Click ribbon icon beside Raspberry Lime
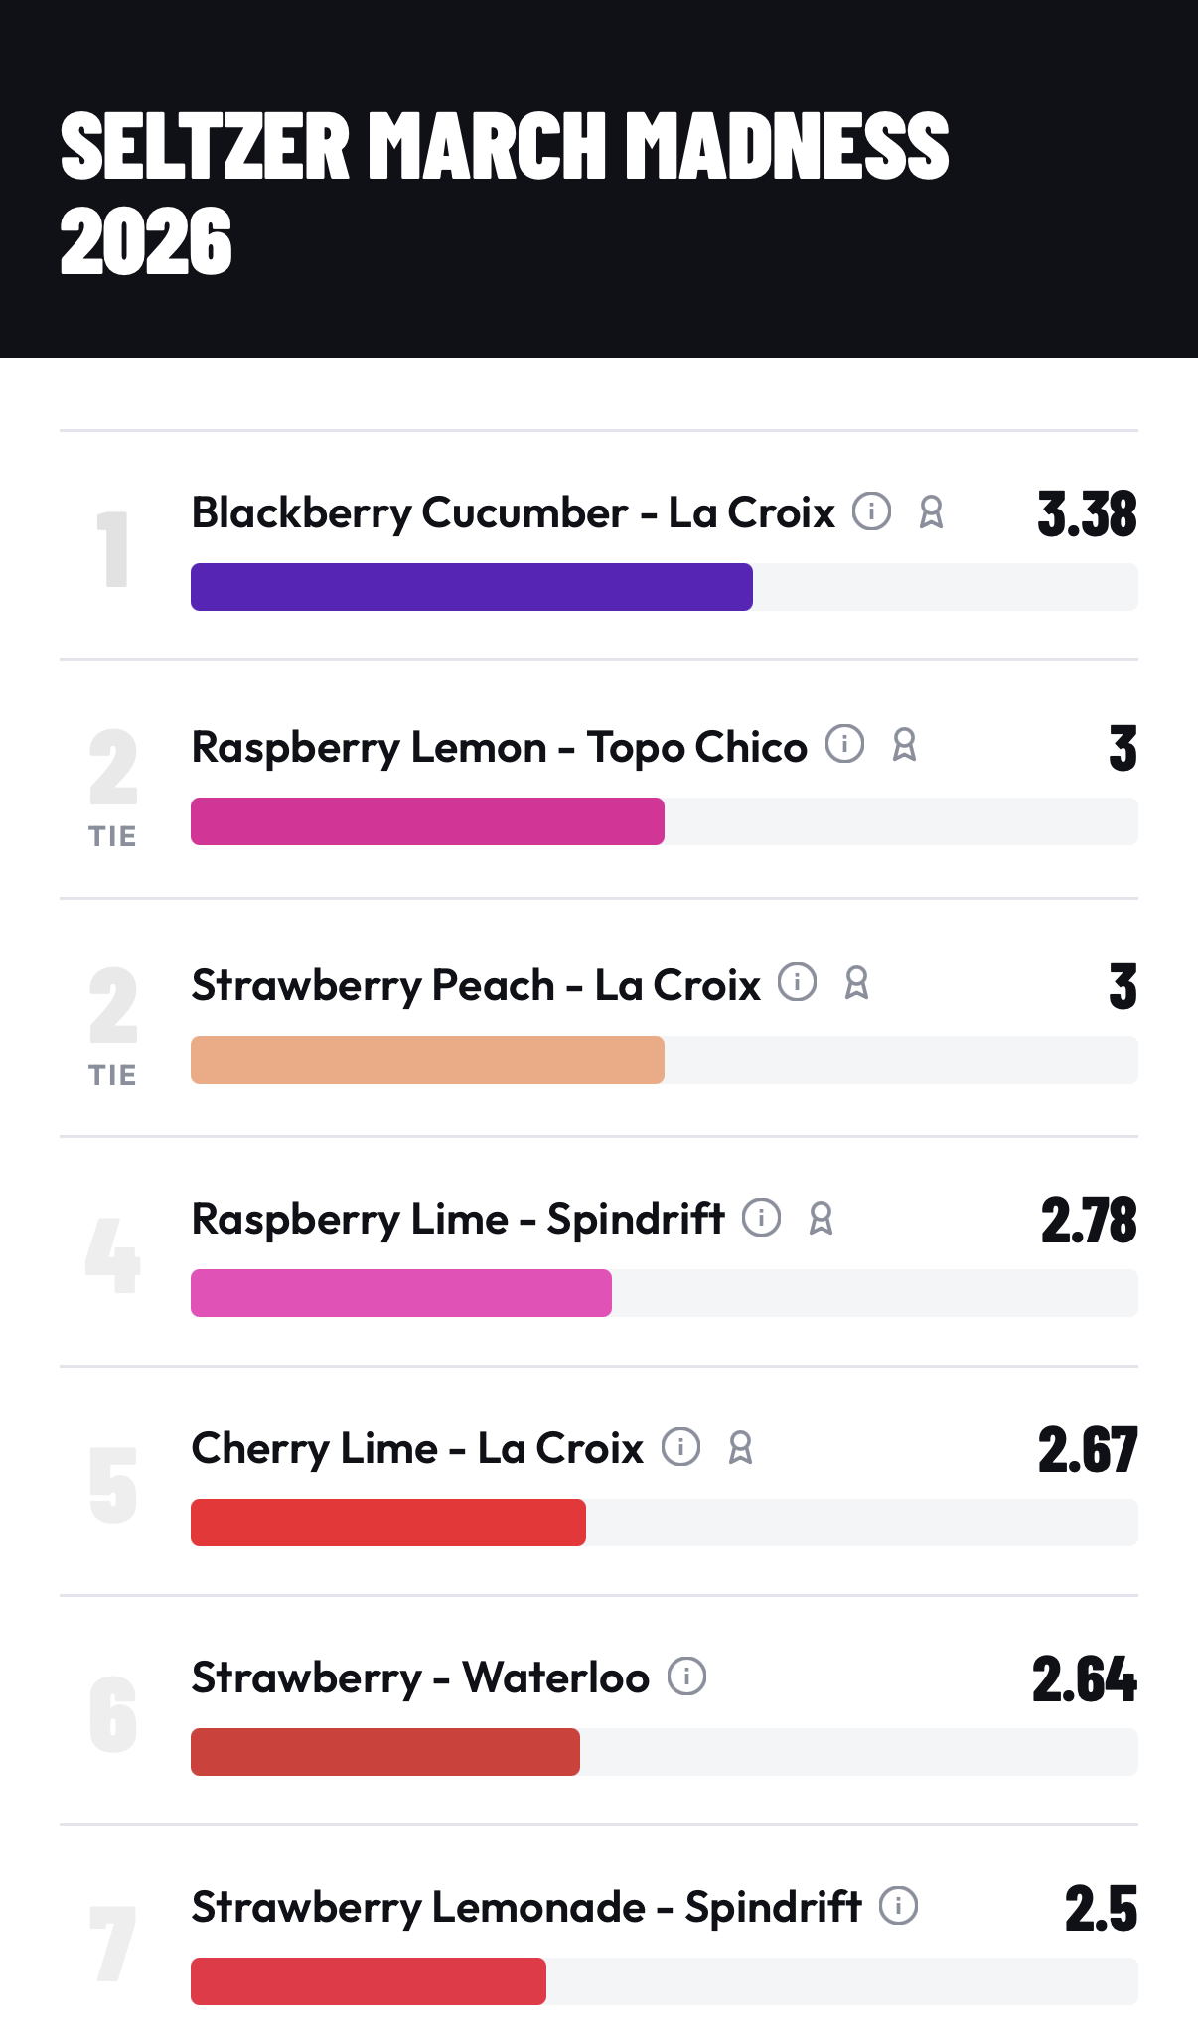This screenshot has width=1198, height=2042. tap(821, 1218)
